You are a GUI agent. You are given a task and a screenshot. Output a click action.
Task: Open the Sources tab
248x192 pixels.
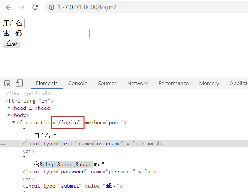tap(107, 83)
